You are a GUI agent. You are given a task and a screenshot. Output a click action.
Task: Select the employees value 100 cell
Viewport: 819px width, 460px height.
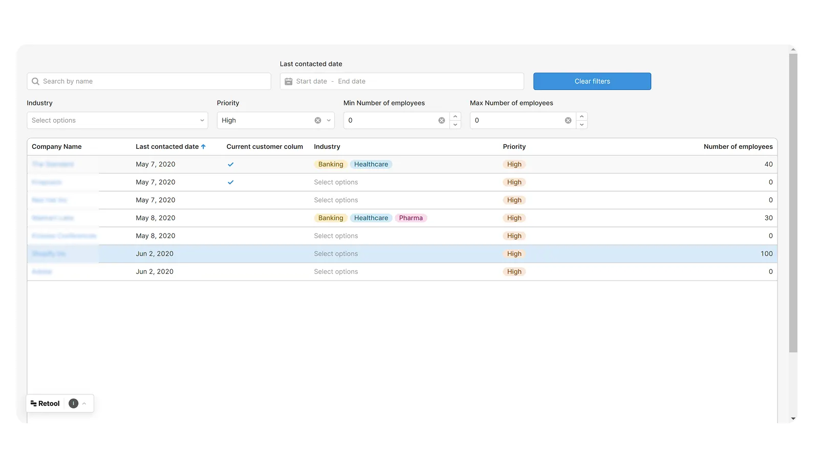click(x=766, y=254)
